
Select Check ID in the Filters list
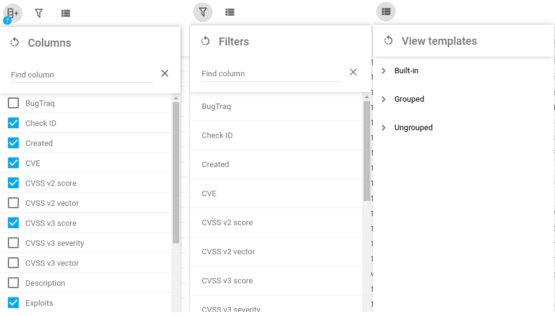pos(217,136)
